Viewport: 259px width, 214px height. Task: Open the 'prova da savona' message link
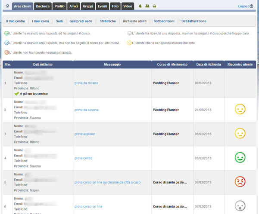[x=87, y=110]
